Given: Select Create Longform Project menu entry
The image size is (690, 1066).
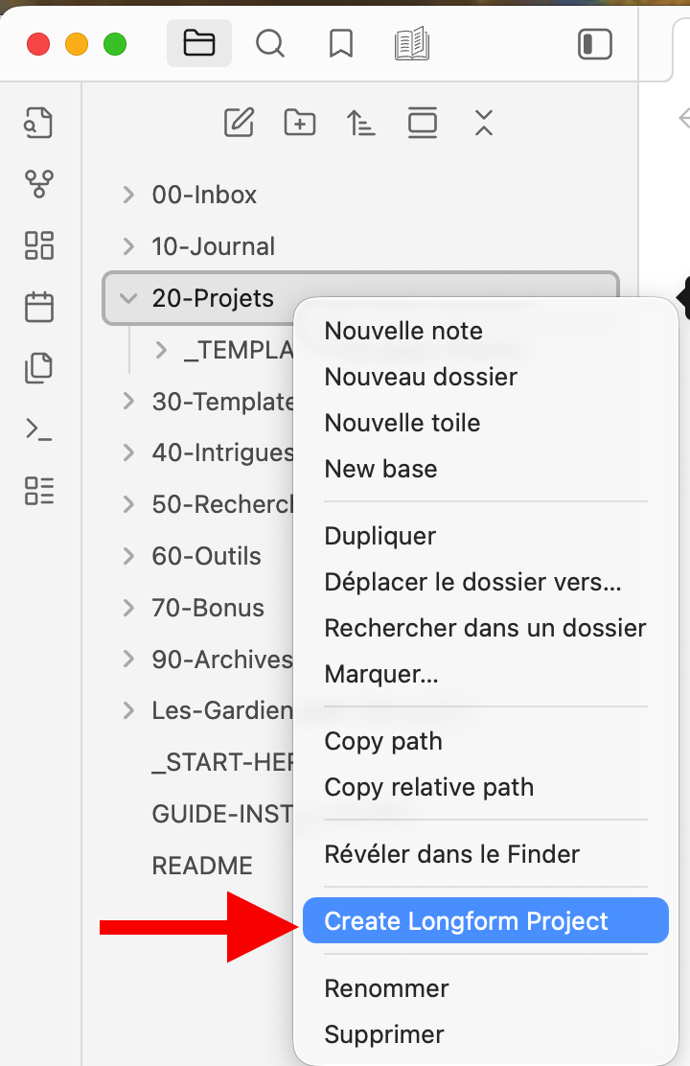Looking at the screenshot, I should pyautogui.click(x=467, y=921).
